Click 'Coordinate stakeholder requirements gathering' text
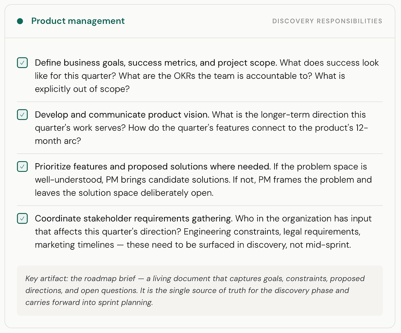 coord(134,218)
